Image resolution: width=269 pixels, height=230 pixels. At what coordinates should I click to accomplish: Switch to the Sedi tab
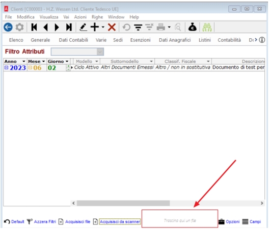118,40
